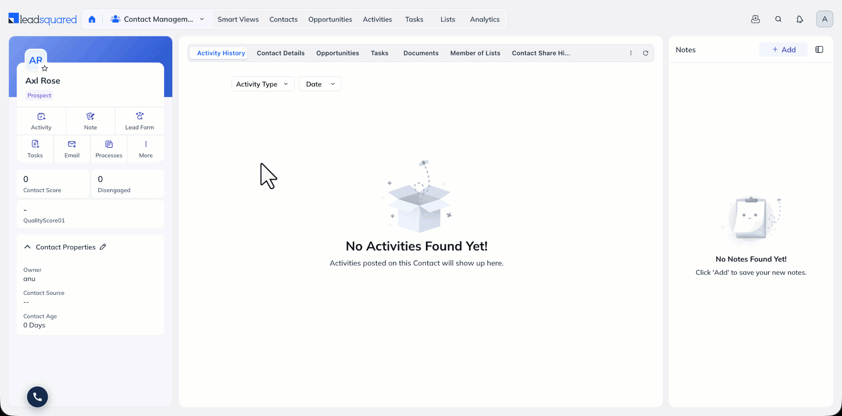Image resolution: width=842 pixels, height=416 pixels.
Task: Click the Home icon in navigation bar
Action: [92, 19]
